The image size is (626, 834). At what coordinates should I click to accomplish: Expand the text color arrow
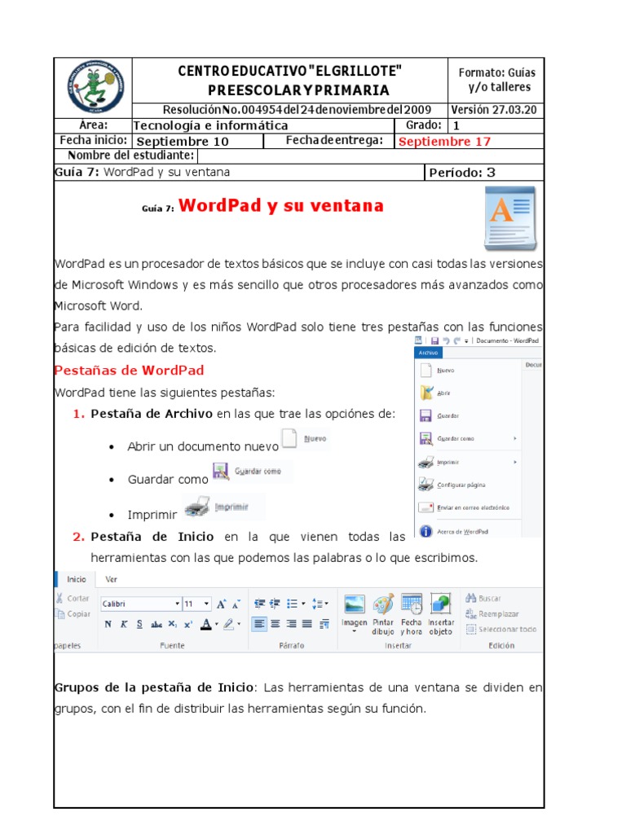217,625
